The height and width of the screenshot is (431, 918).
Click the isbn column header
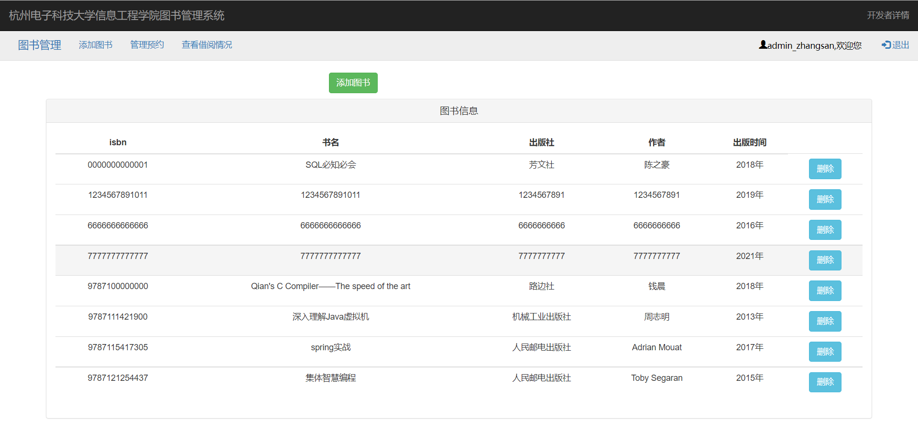point(118,142)
